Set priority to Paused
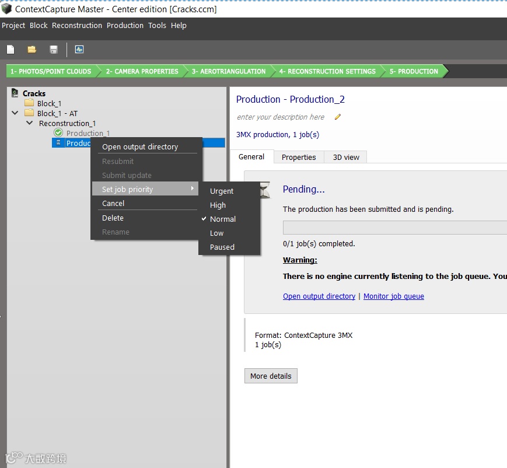507x468 pixels. click(222, 247)
